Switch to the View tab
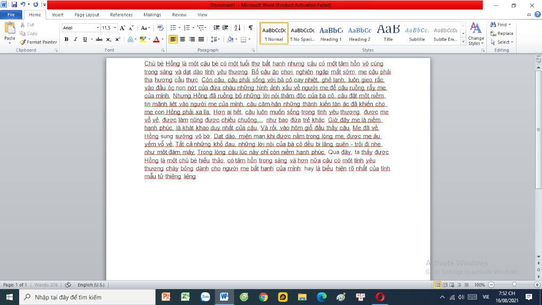 click(x=203, y=15)
